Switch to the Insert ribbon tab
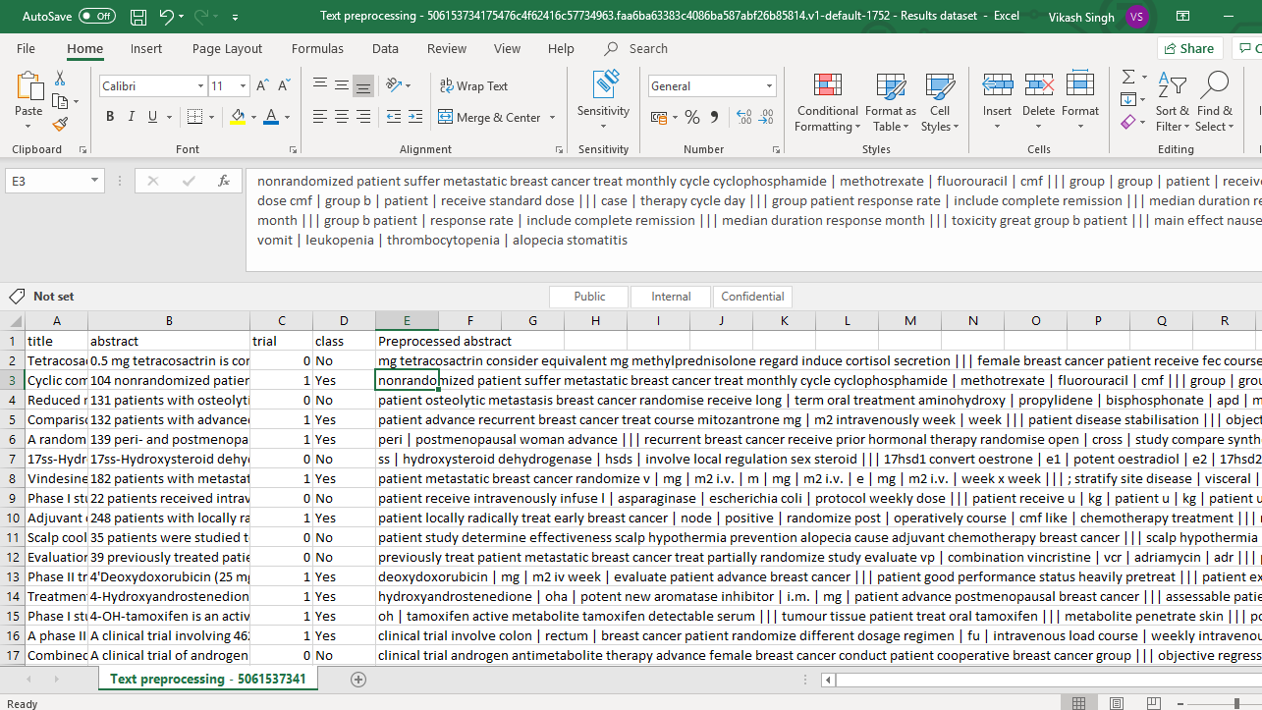Viewport: 1262px width, 710px height. click(x=146, y=48)
